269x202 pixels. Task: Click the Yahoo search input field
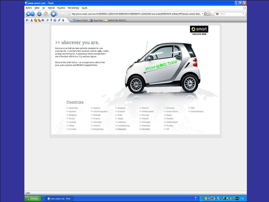(x=230, y=14)
